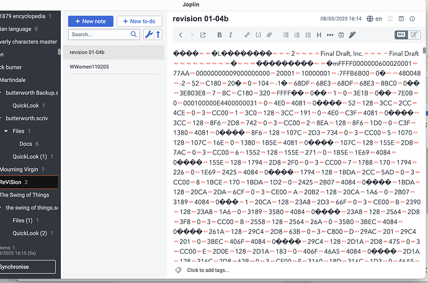This screenshot has width=428, height=283.
Task: Collapse butterworth.scriv notebook
Action: coord(1,119)
